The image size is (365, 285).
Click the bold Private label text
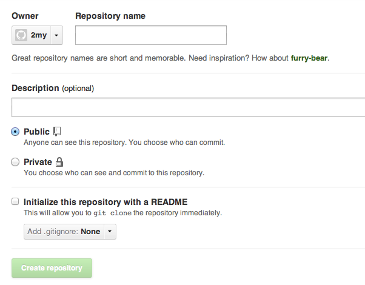point(38,162)
